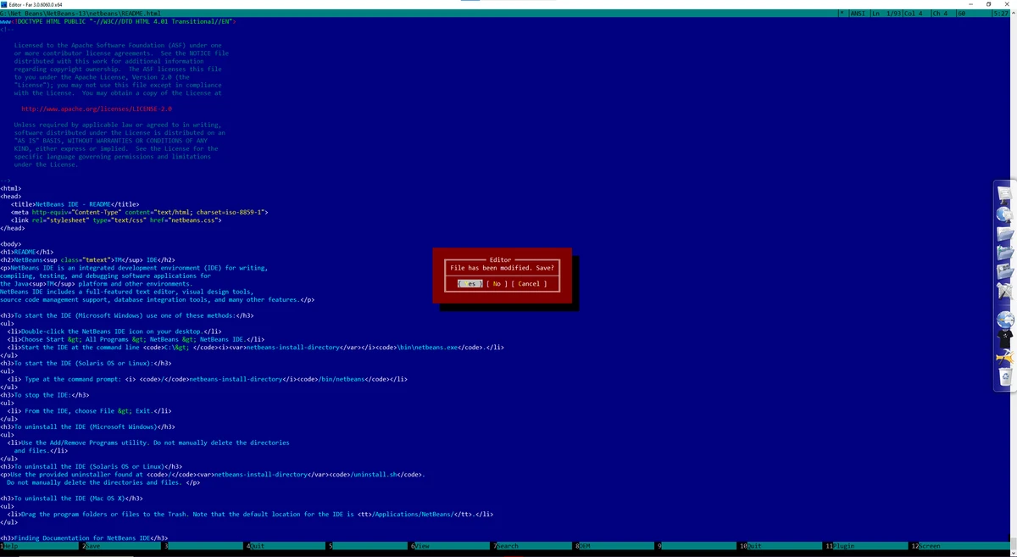Click the 1Help key bar item
Image resolution: width=1017 pixels, height=557 pixels.
[x=40, y=547]
